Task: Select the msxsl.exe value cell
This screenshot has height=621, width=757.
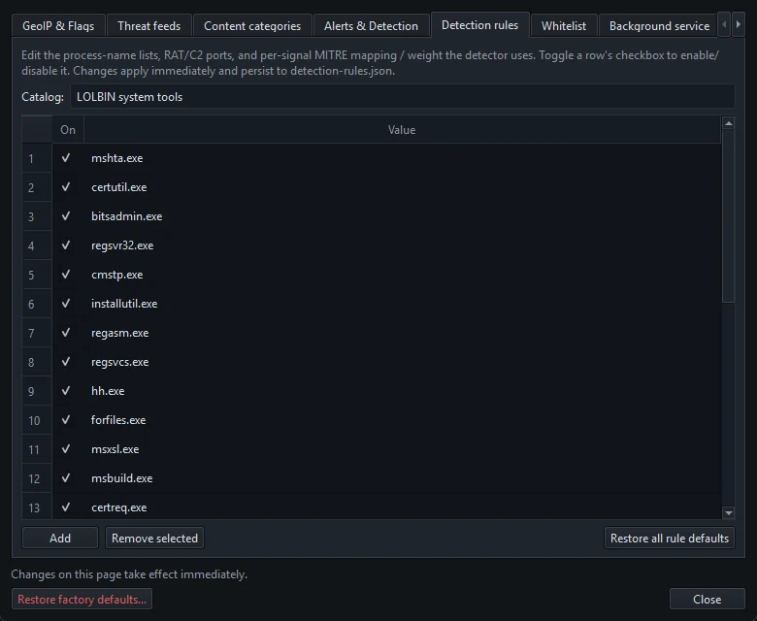Action: pos(403,448)
